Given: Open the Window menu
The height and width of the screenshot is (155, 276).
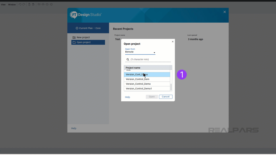Looking at the screenshot, I should pos(12,5).
